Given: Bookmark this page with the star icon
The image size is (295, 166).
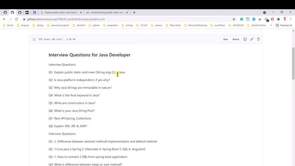Looking at the screenshot, I should [234, 19].
